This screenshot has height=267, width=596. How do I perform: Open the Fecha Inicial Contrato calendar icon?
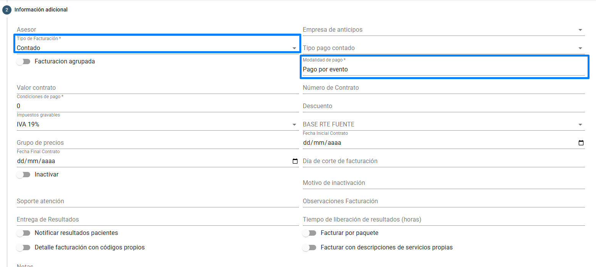click(581, 143)
